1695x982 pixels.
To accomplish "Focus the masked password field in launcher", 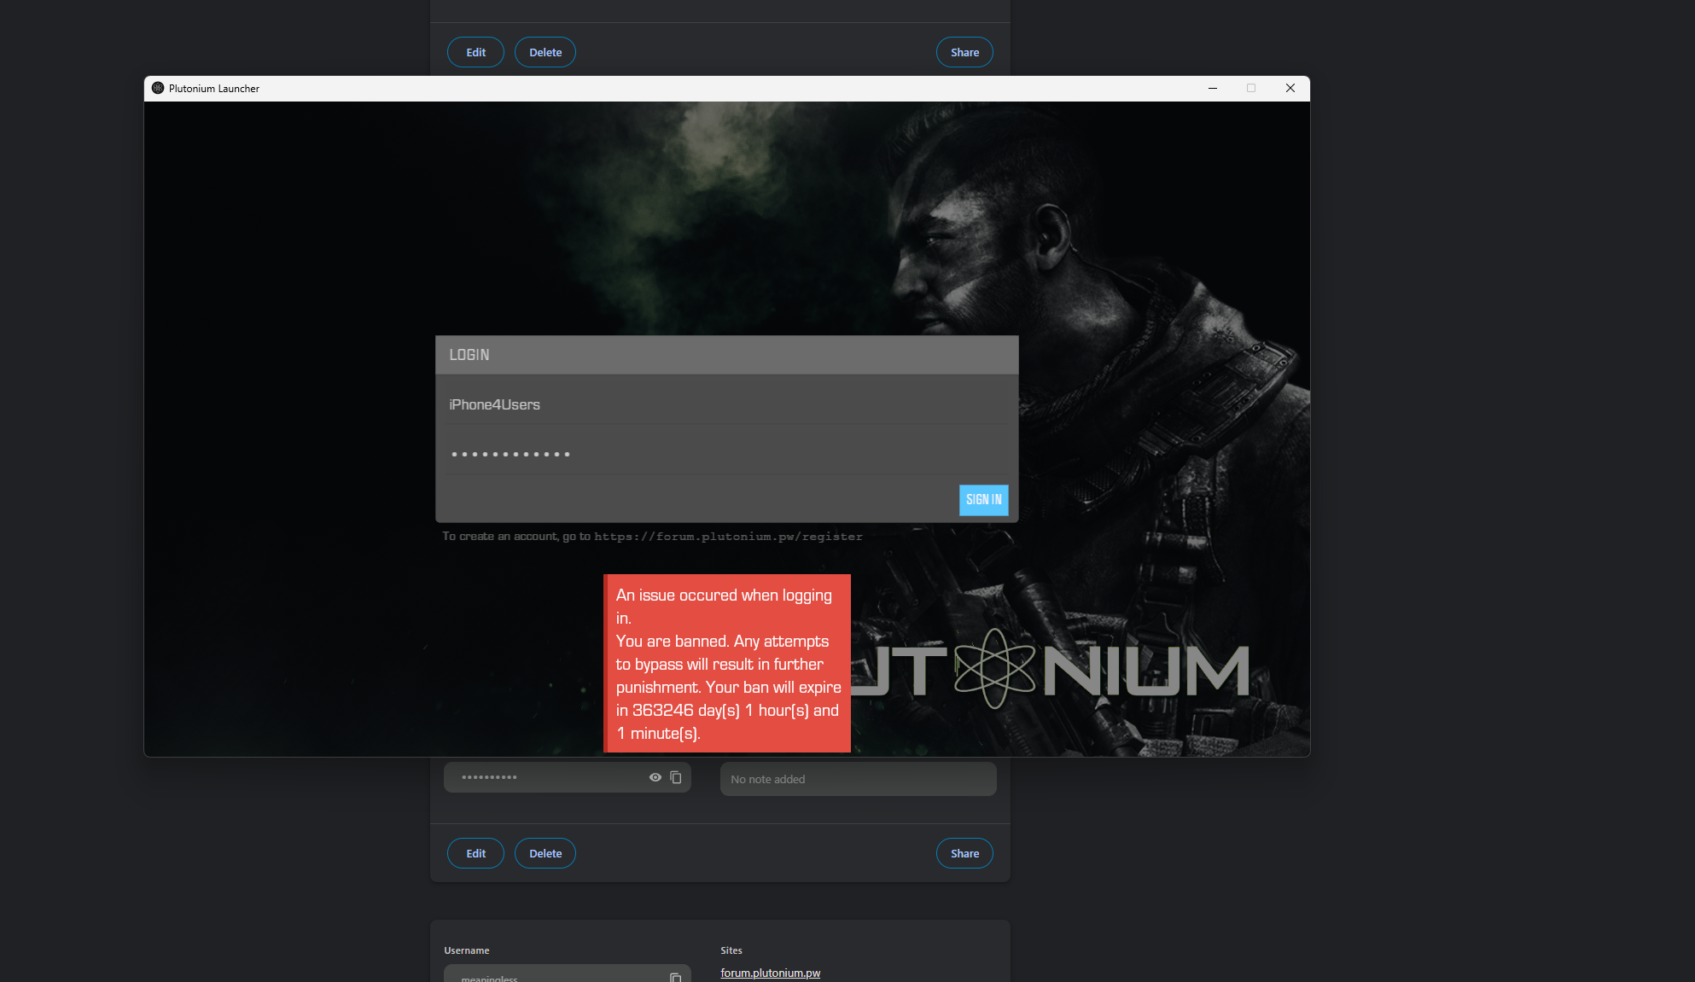I will point(727,454).
